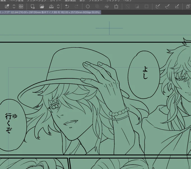Screen dimensions: 191x169
Task: Open the レイヤー menu
Action: [55, 1]
